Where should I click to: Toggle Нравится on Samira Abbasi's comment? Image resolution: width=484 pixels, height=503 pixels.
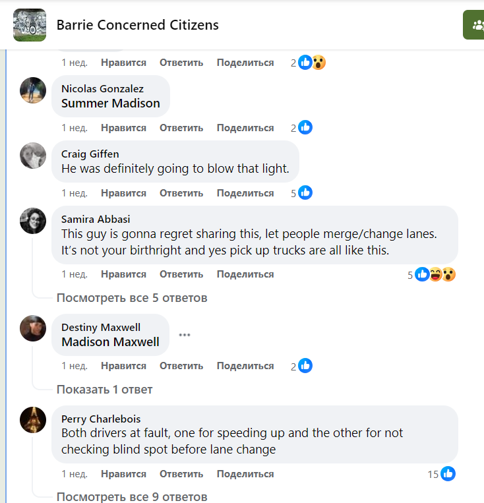pos(123,274)
